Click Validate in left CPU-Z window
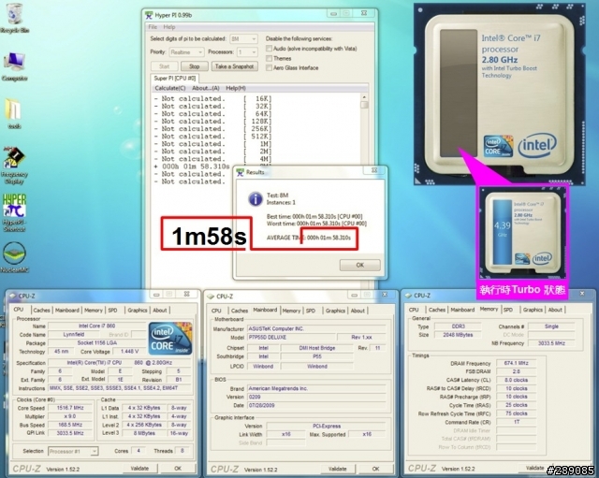Screen dimensions: 599x478 [139, 469]
